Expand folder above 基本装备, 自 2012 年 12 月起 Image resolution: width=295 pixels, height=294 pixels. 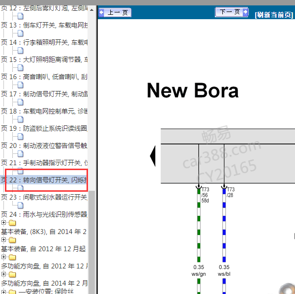click(3, 240)
